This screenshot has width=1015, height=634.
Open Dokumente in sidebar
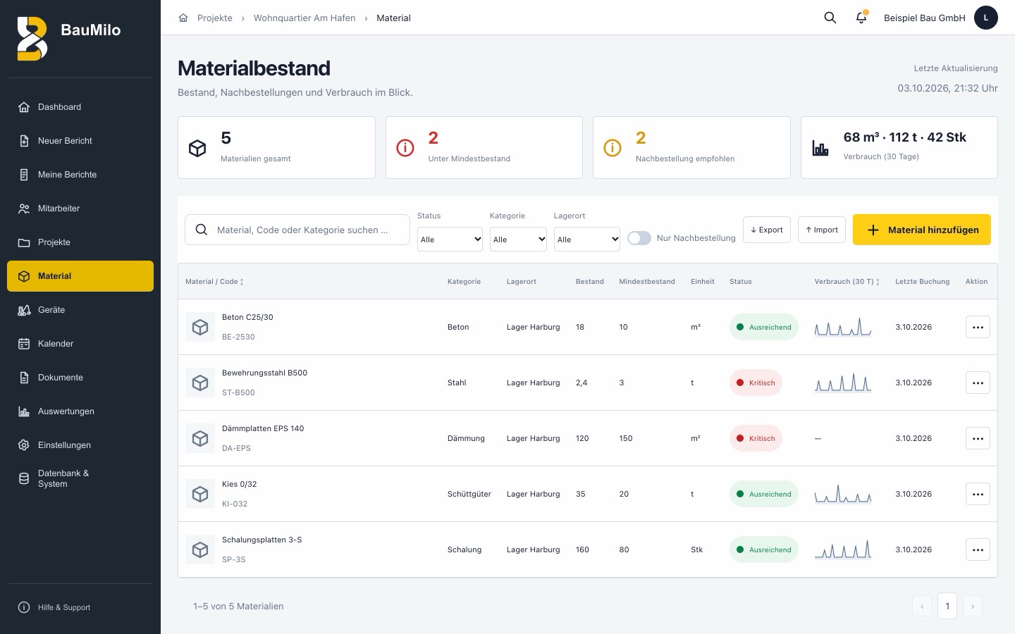click(x=80, y=378)
